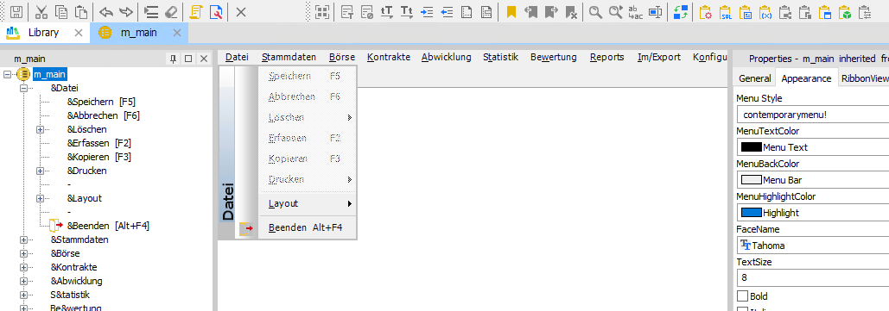
Task: Collapse the &Datei tree node
Action: point(24,88)
